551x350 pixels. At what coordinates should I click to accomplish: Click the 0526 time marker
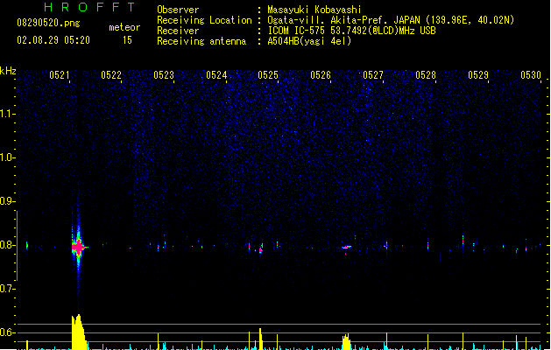click(x=321, y=75)
